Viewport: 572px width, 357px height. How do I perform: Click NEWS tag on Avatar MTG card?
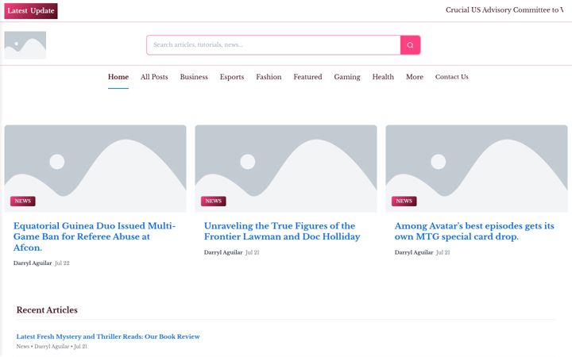click(x=404, y=201)
